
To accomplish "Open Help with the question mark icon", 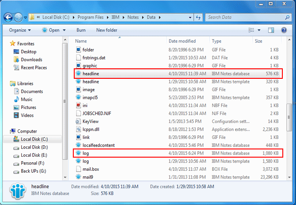I will pyautogui.click(x=284, y=30).
